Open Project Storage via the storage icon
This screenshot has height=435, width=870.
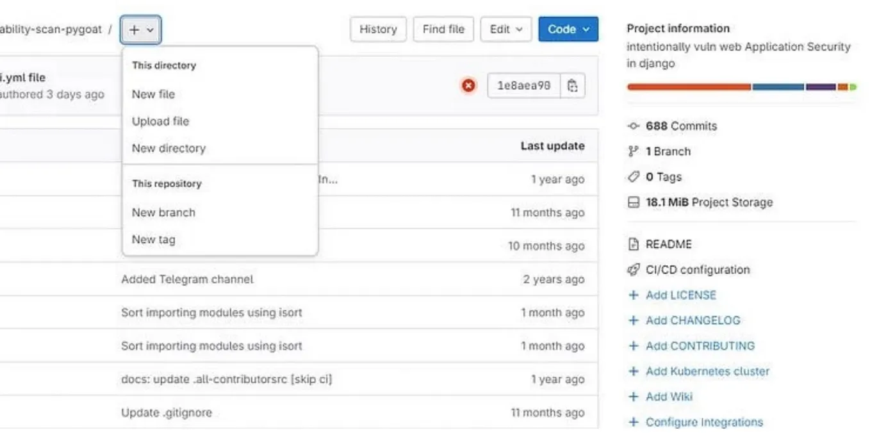click(633, 201)
